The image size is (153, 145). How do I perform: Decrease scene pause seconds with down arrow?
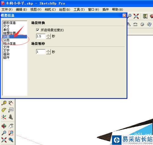(x=48, y=53)
